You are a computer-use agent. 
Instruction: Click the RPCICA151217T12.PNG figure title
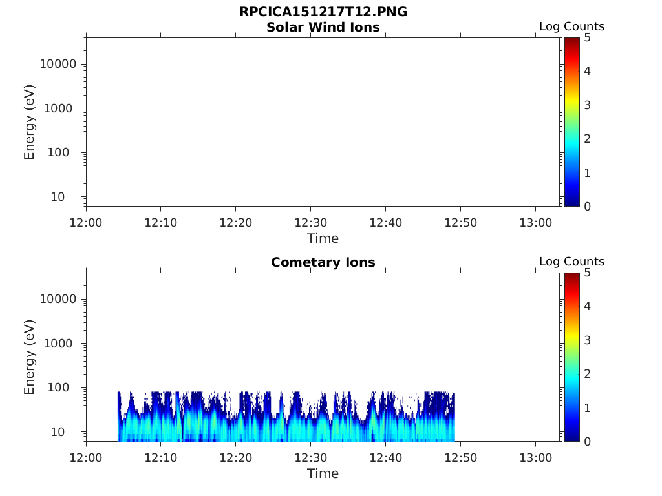[x=323, y=12]
